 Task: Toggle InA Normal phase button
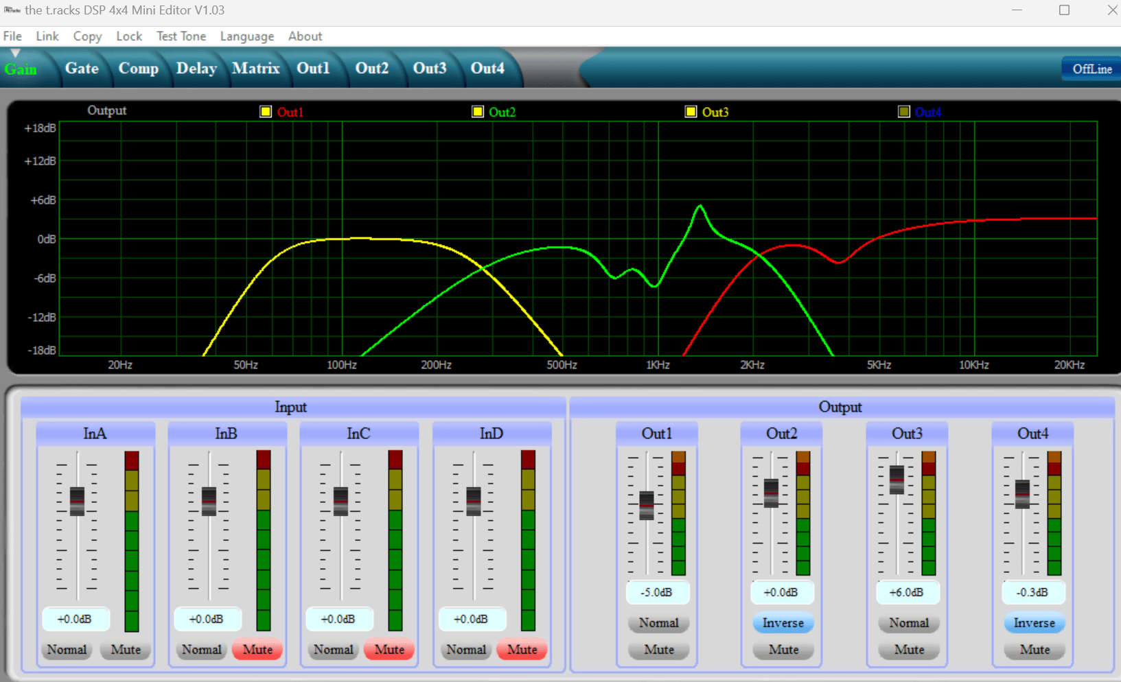pyautogui.click(x=67, y=650)
